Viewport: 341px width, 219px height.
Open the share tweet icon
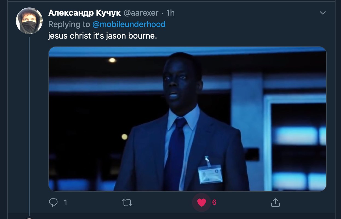point(275,203)
